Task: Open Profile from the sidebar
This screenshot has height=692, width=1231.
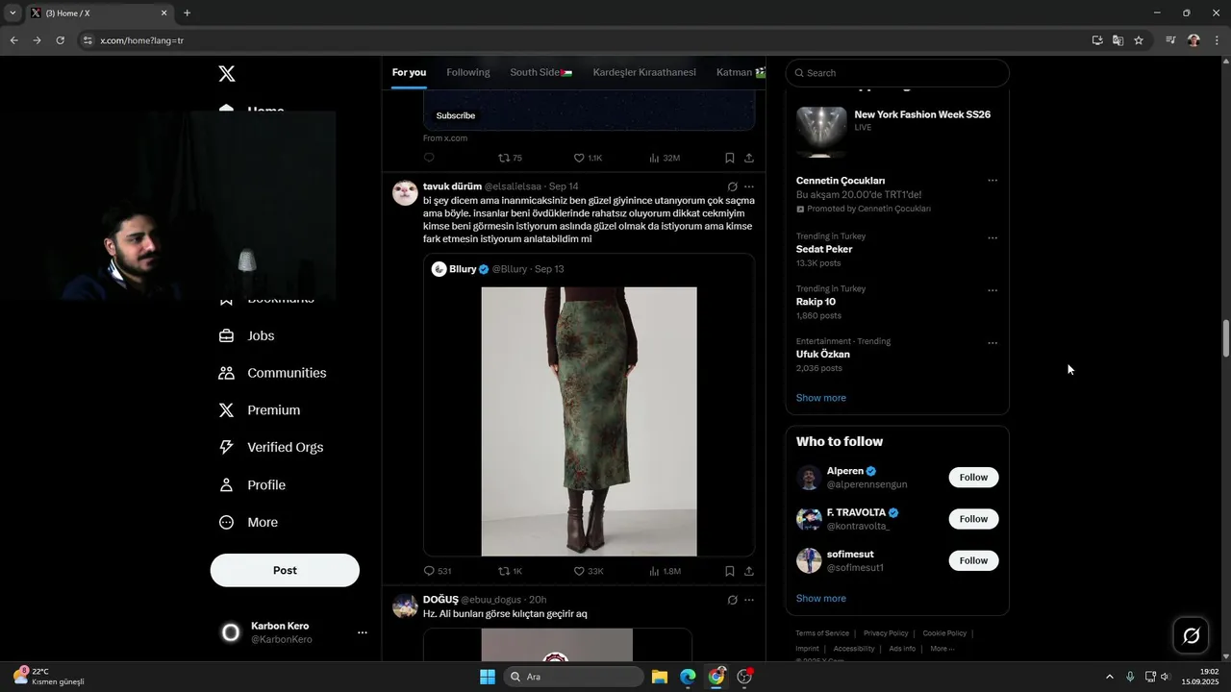Action: pyautogui.click(x=252, y=485)
